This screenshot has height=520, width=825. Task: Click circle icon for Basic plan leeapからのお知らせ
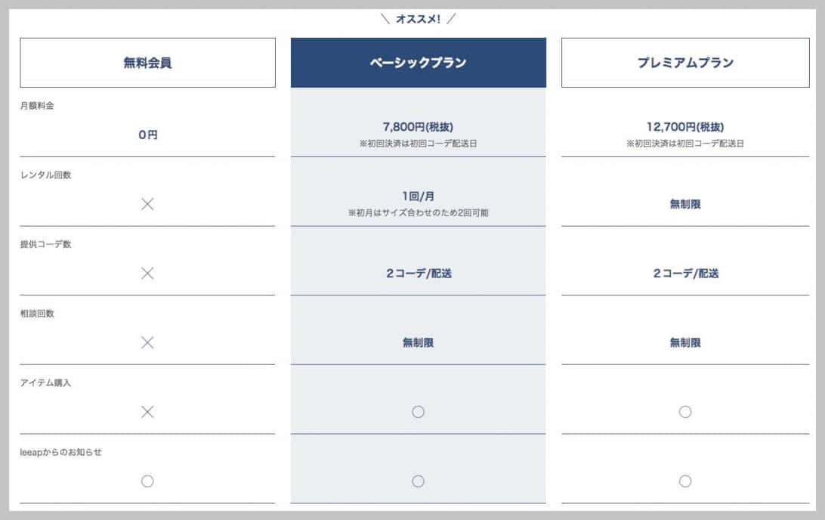(419, 481)
